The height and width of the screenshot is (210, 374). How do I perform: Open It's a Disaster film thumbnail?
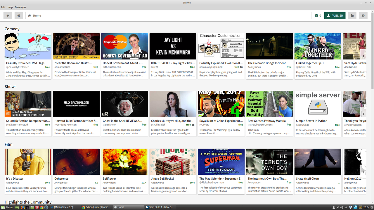(28, 162)
